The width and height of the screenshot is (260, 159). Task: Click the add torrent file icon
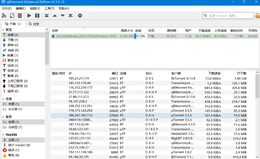tap(12, 15)
